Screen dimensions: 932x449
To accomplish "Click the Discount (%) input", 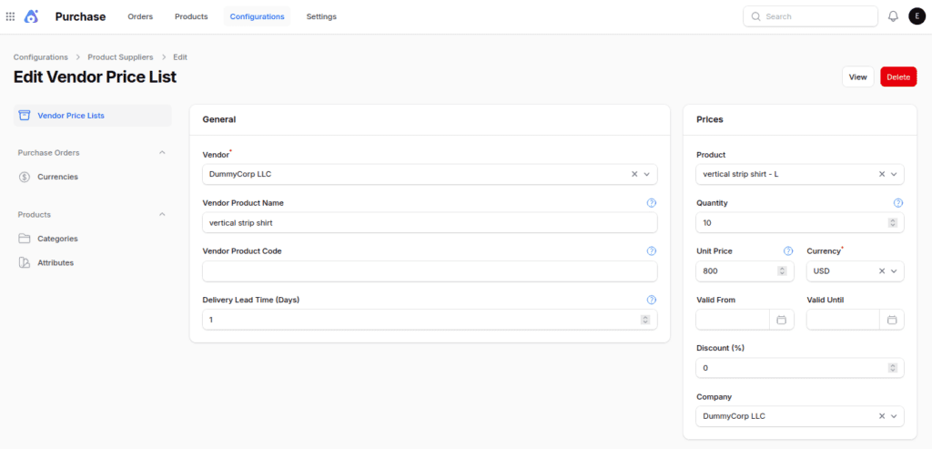I will click(800, 368).
